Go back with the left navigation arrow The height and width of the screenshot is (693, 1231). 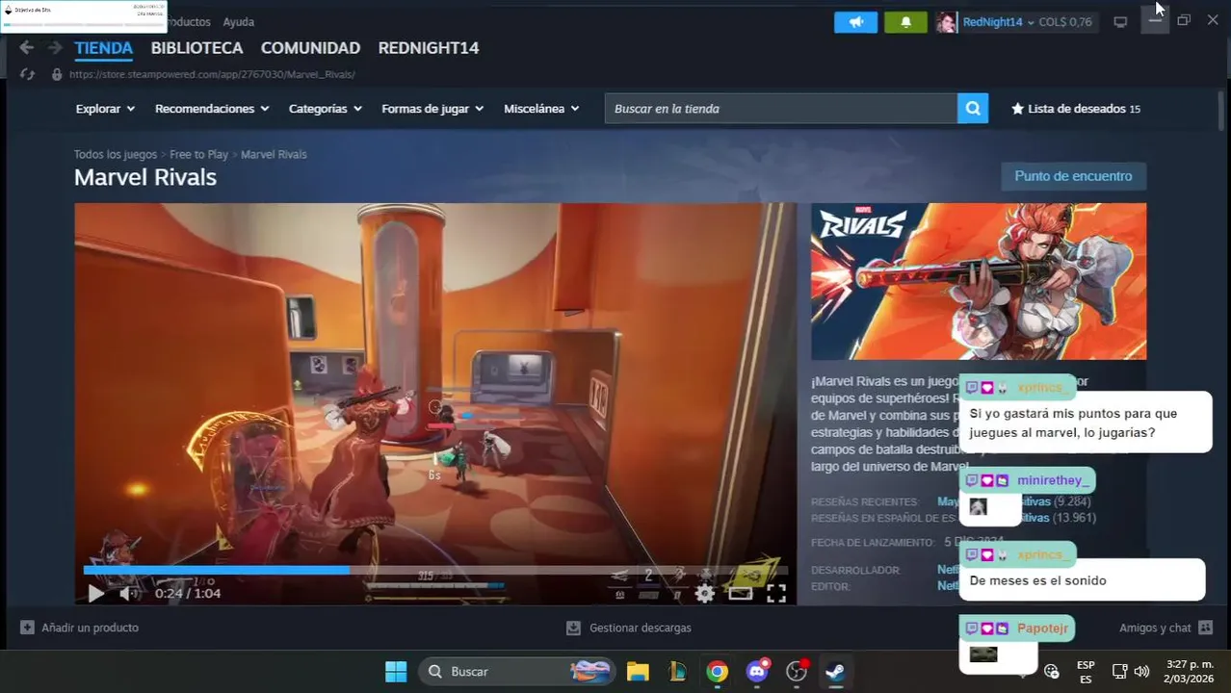[26, 47]
